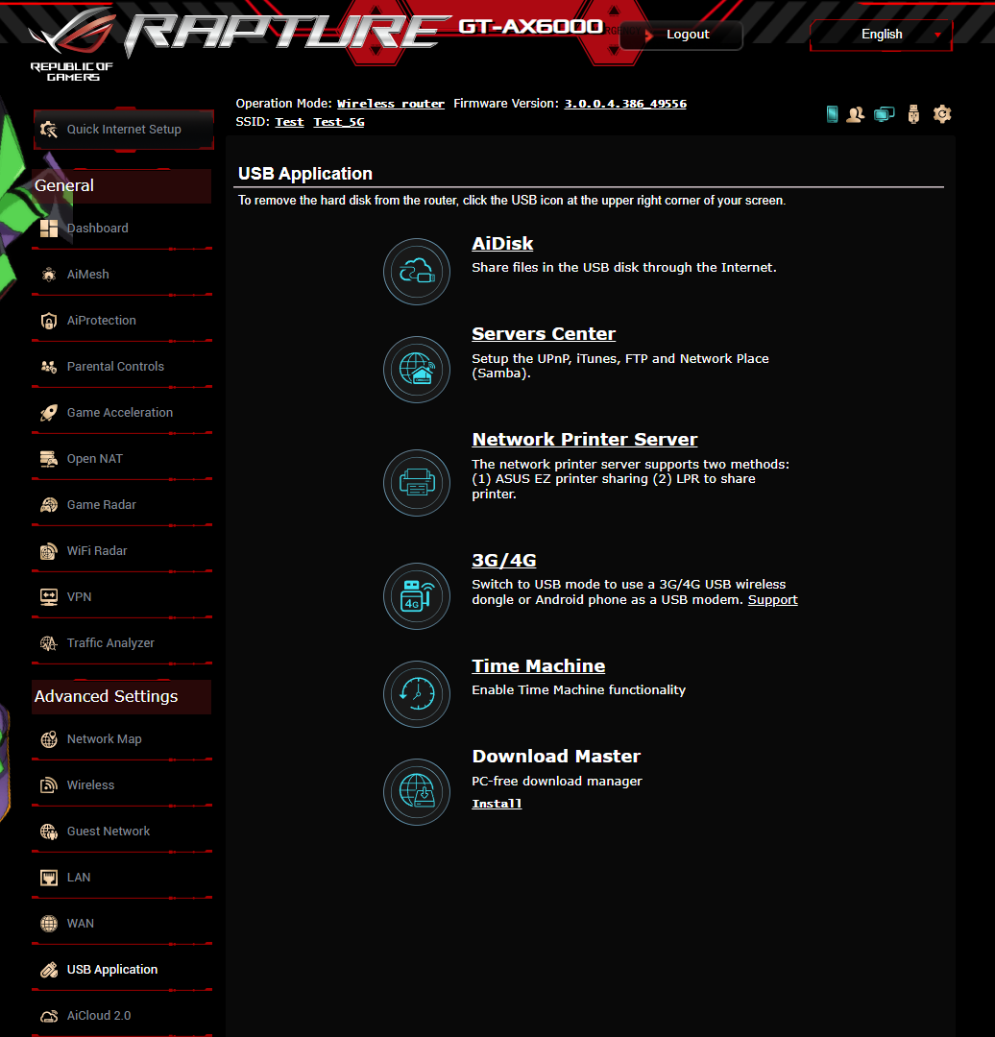Screen dimensions: 995x1037
Task: Click the Test_5G SSID link
Action: point(339,122)
